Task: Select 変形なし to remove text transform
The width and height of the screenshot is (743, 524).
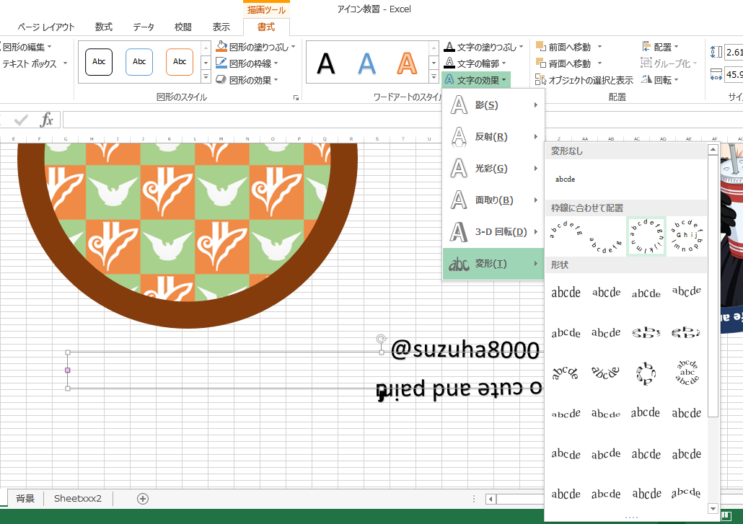Action: tap(565, 179)
